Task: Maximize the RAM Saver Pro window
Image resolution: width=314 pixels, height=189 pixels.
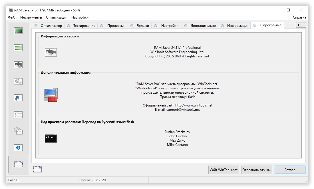Action: point(288,10)
